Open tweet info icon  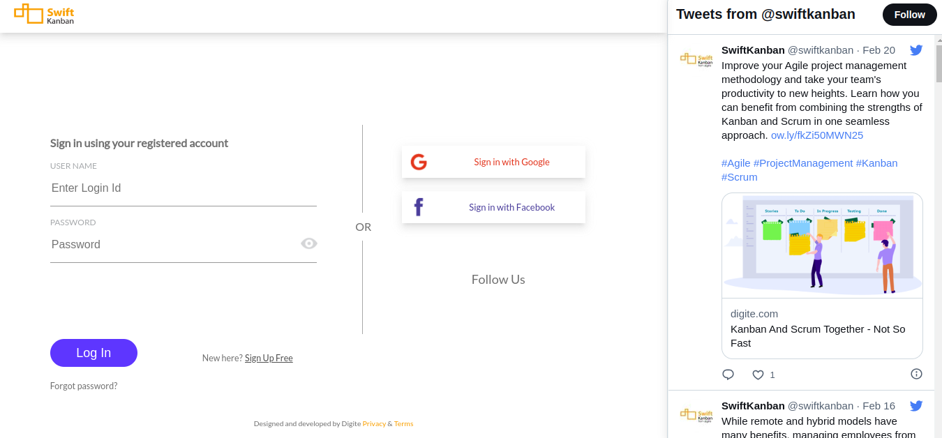(917, 374)
